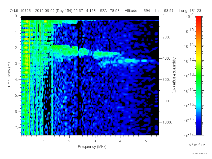The image size is (212, 159).
Task: Click the colorbar tick label 10^-16
Action: (x=189, y=121)
